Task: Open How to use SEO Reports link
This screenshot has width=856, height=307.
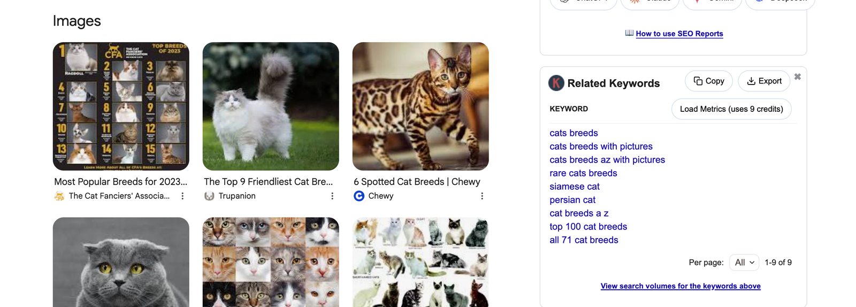Action: (679, 34)
